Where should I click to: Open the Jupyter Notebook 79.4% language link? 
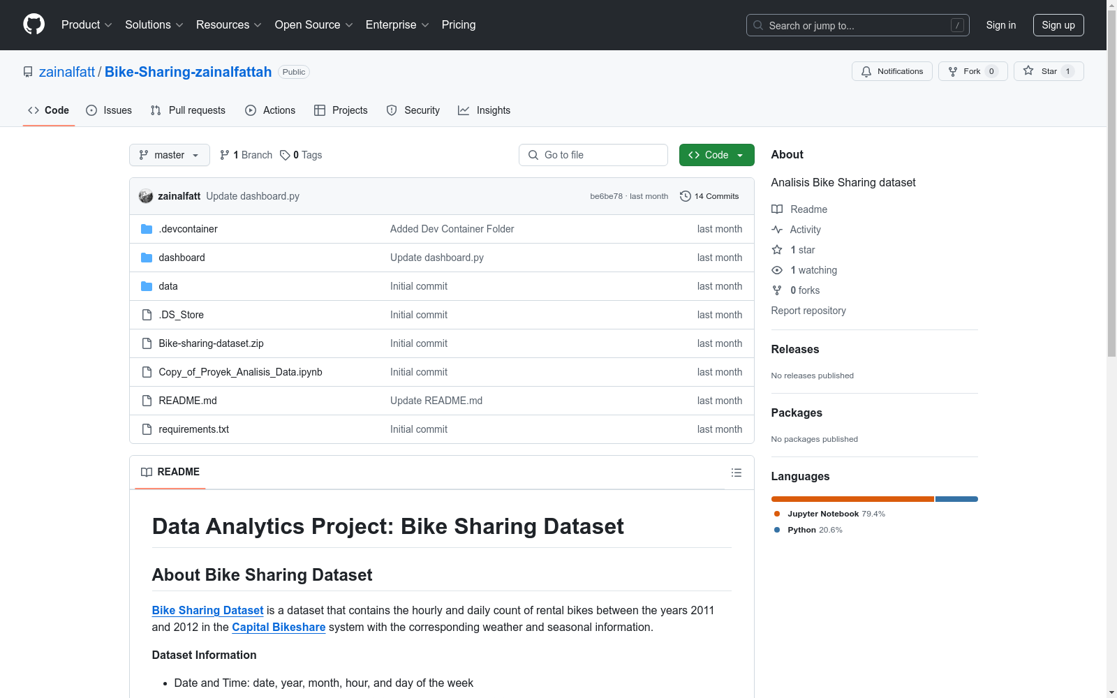click(829, 514)
